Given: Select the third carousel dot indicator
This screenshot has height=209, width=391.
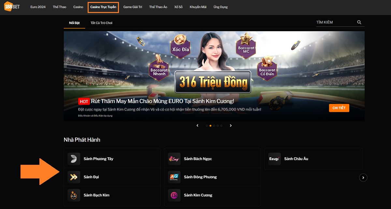Looking at the screenshot, I should pos(214,125).
